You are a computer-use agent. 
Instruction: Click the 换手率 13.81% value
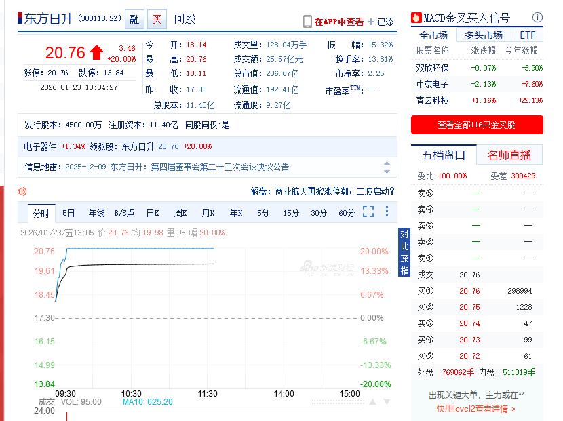(x=381, y=59)
